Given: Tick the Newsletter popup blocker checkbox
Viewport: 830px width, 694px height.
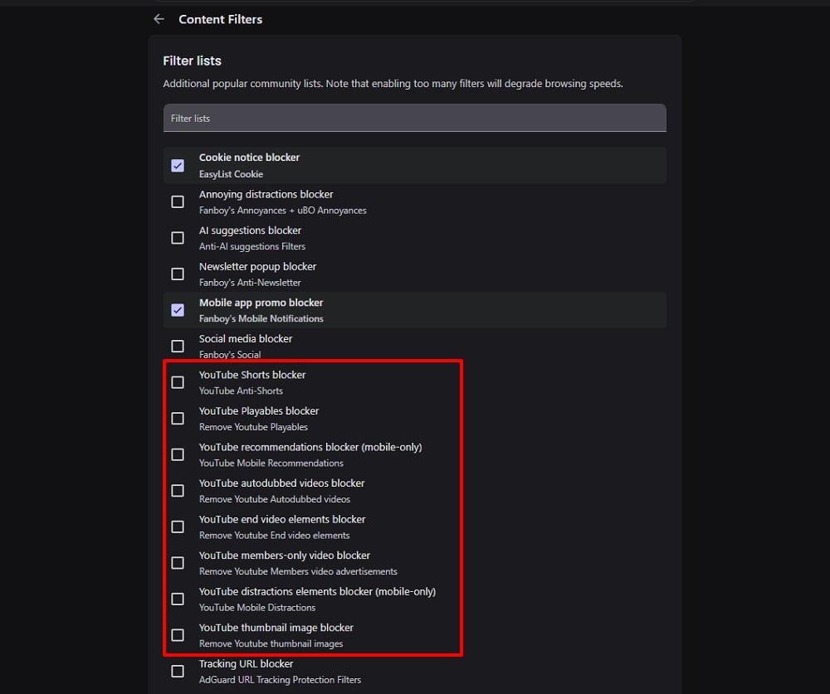Looking at the screenshot, I should point(178,274).
